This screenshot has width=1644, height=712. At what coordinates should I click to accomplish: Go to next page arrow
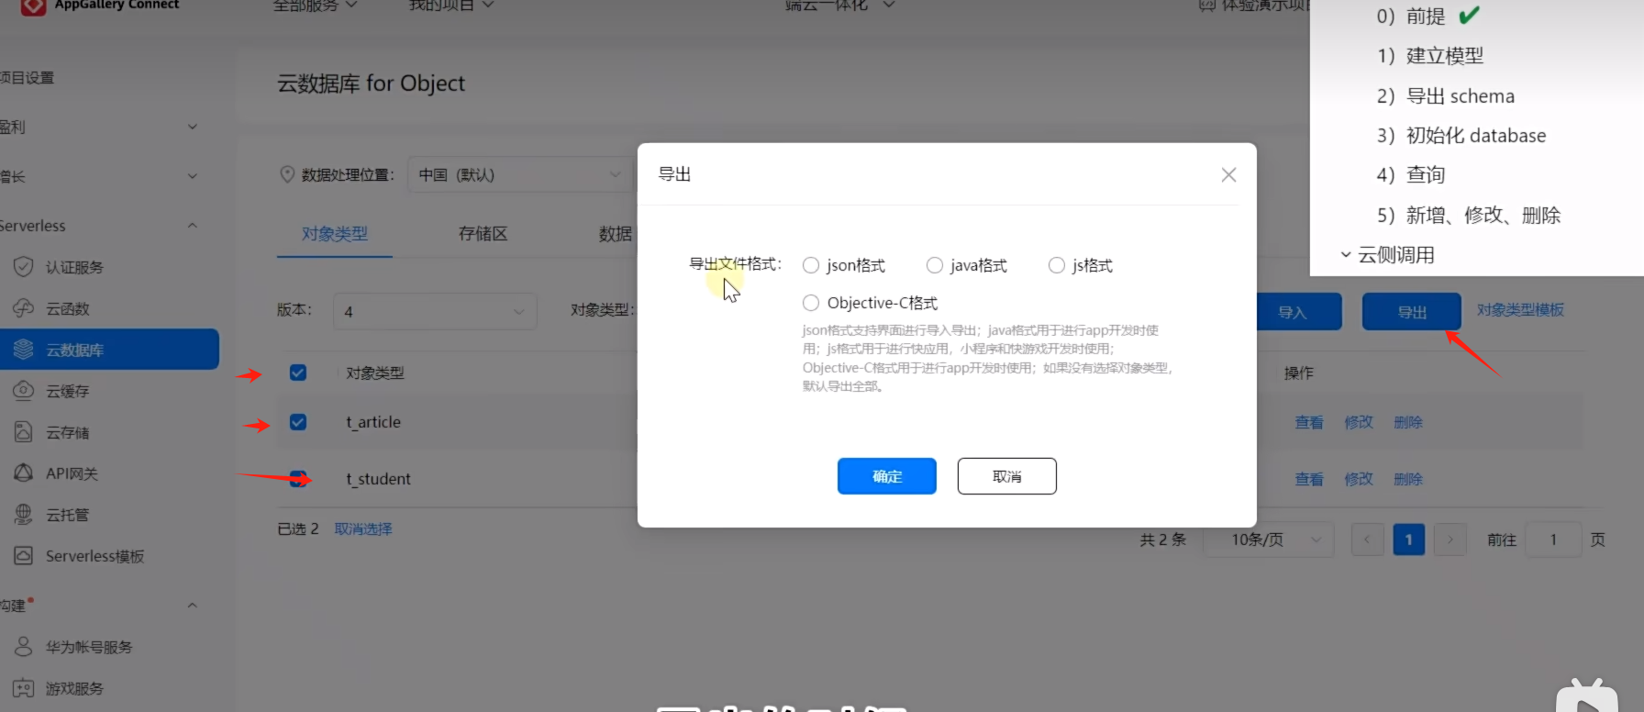click(1450, 540)
